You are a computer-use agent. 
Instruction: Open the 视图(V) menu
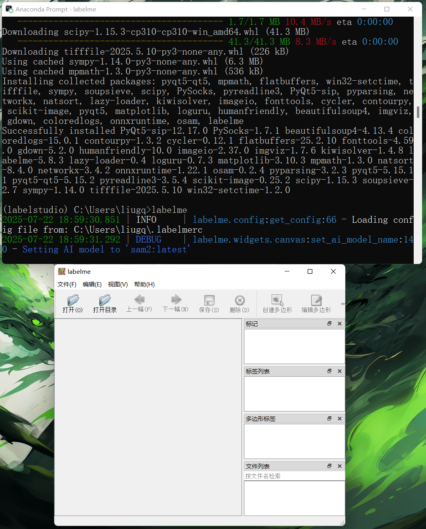tap(118, 284)
